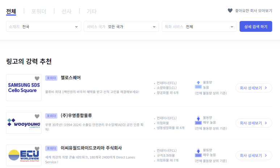The height and width of the screenshot is (168, 280).
Task: Click 첼로스퀘어 company name
Action: (x=71, y=78)
